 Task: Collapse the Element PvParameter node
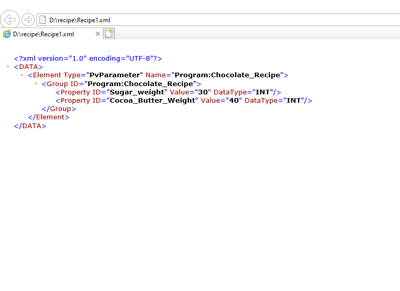coord(22,75)
